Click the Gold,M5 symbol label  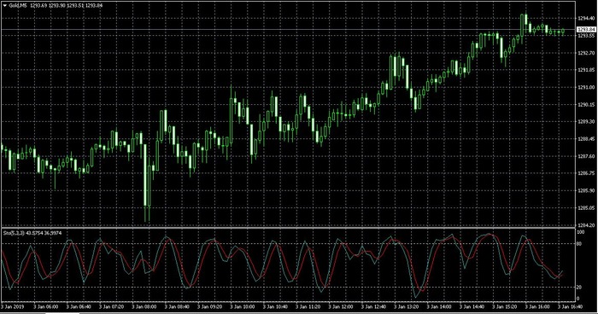(x=18, y=6)
